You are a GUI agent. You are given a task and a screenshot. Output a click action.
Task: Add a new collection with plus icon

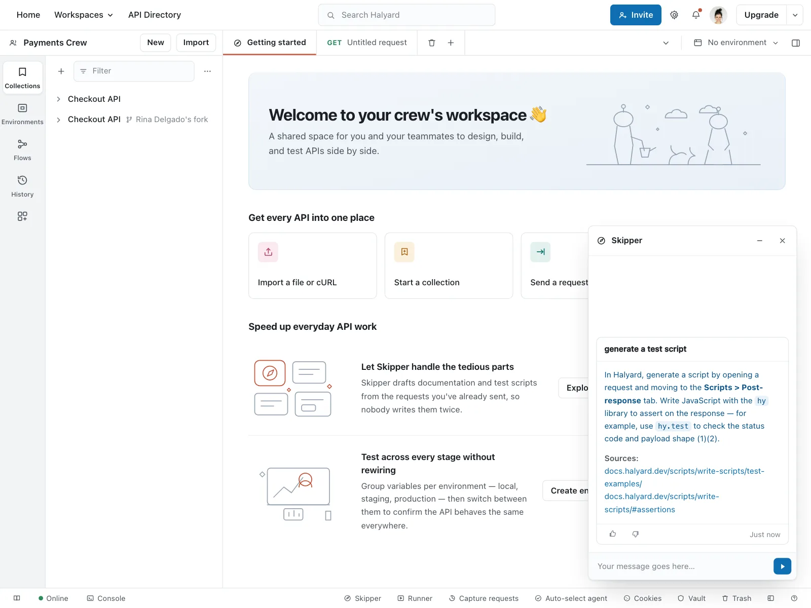[61, 71]
